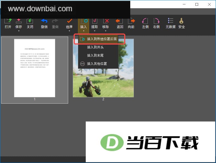Choose 插入到所选位置后面 menu entry
Screen dimensions: 216x163
click(98, 39)
